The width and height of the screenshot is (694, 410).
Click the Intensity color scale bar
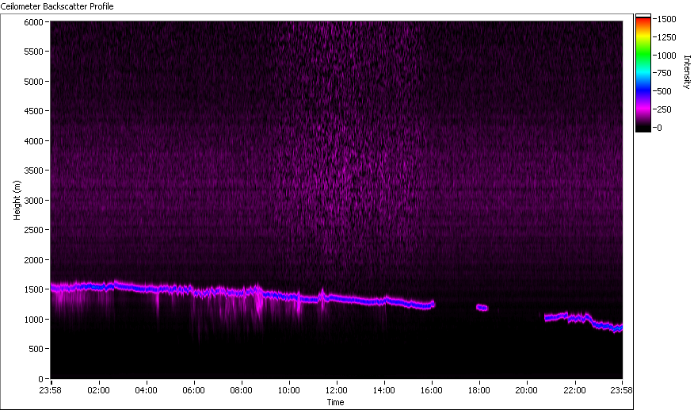[x=643, y=73]
